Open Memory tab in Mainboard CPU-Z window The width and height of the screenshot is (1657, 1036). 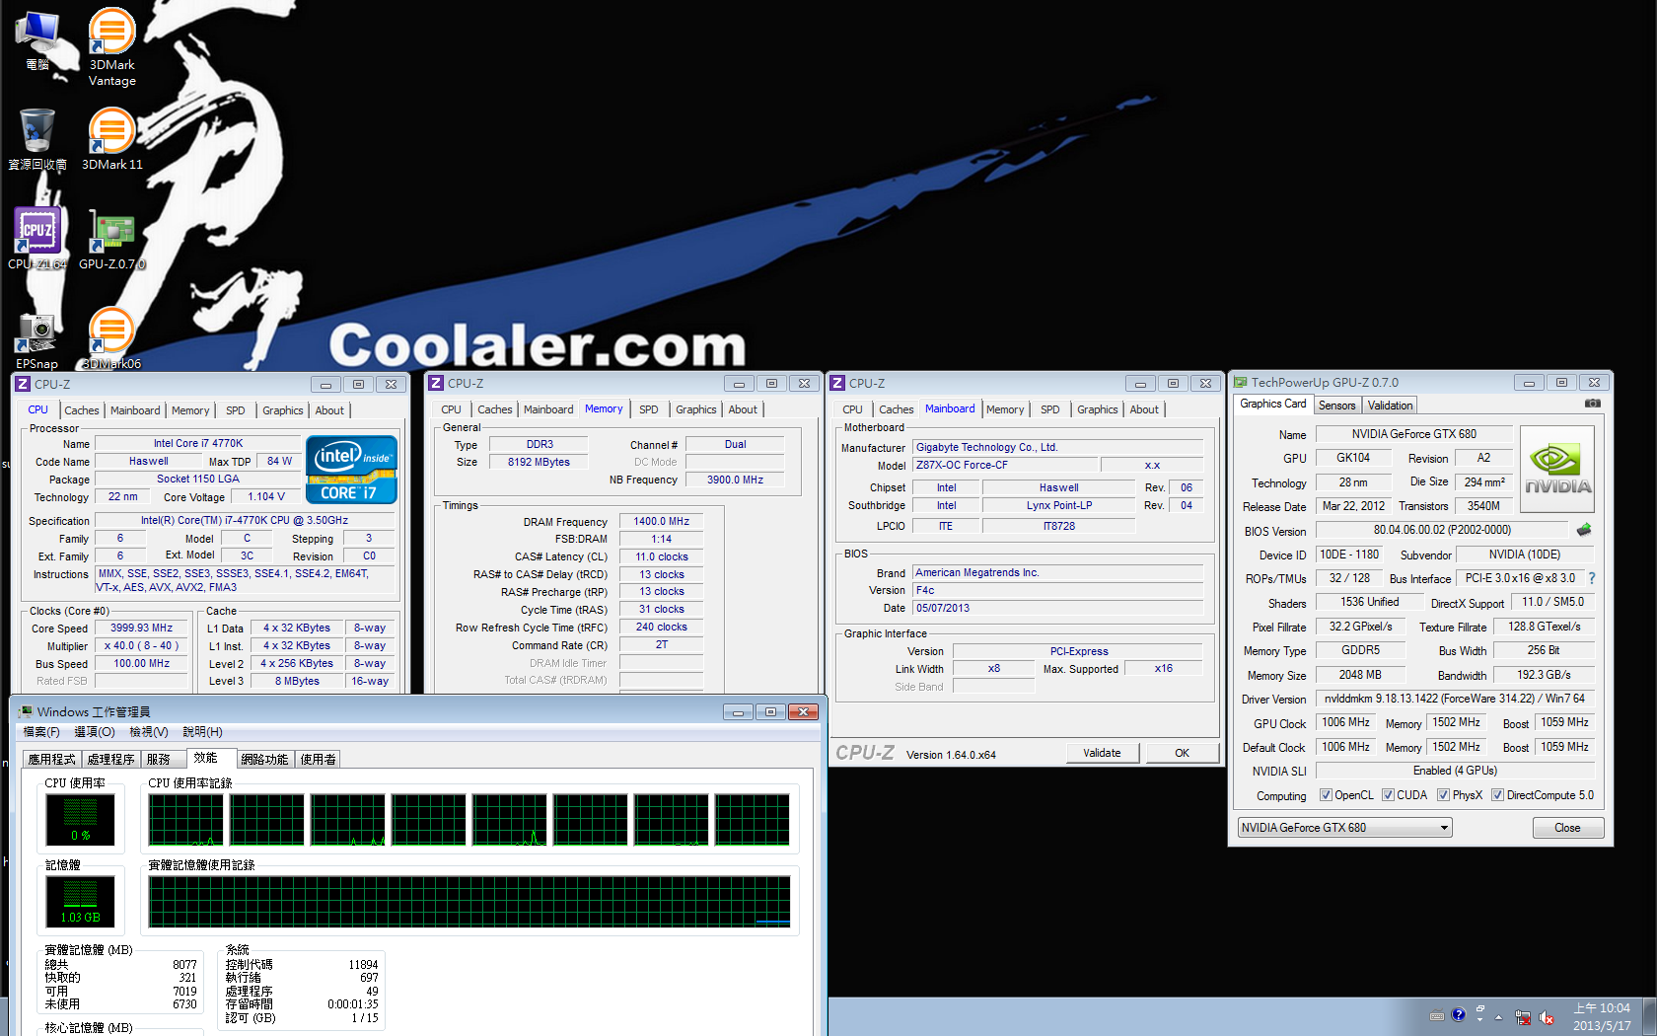coord(1005,409)
